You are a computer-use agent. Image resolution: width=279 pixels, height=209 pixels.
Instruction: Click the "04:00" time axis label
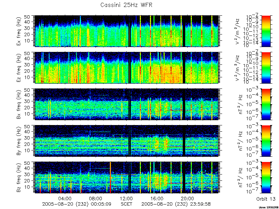(65, 198)
